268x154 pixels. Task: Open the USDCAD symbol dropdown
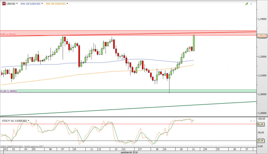tap(17, 4)
